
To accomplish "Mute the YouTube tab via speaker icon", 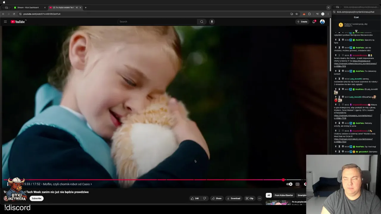I will click(76, 7).
